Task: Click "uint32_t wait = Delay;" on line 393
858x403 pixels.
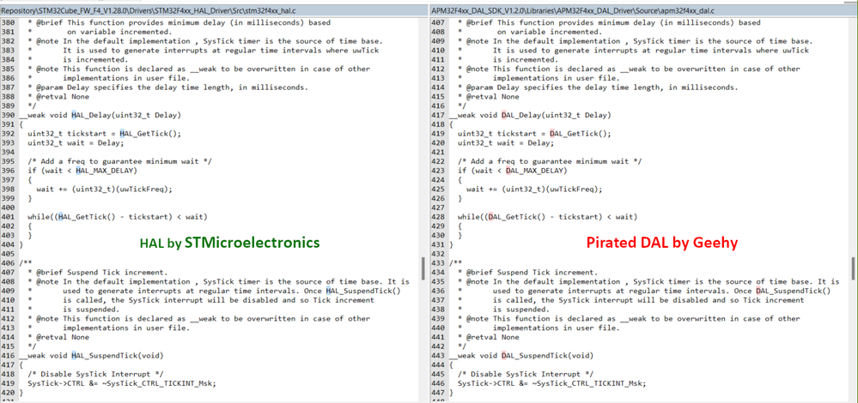Action: [x=76, y=143]
